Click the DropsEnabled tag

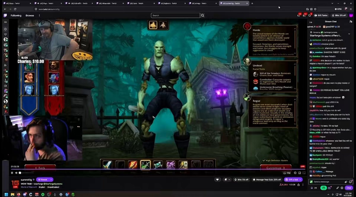click(53, 187)
